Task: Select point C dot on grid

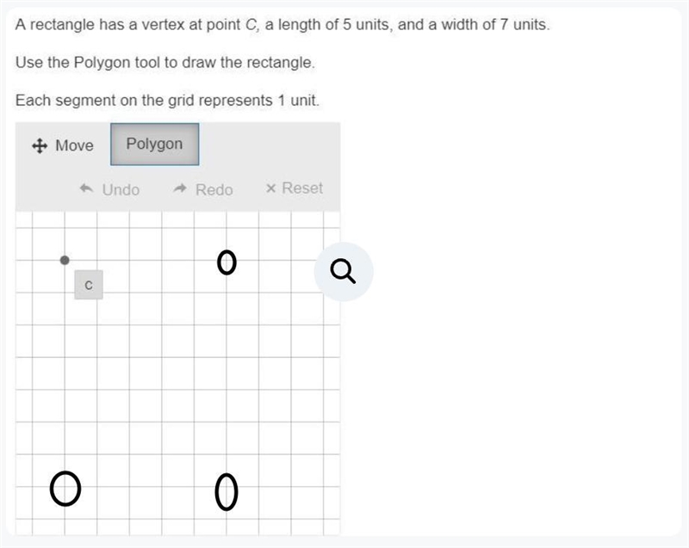Action: point(65,260)
